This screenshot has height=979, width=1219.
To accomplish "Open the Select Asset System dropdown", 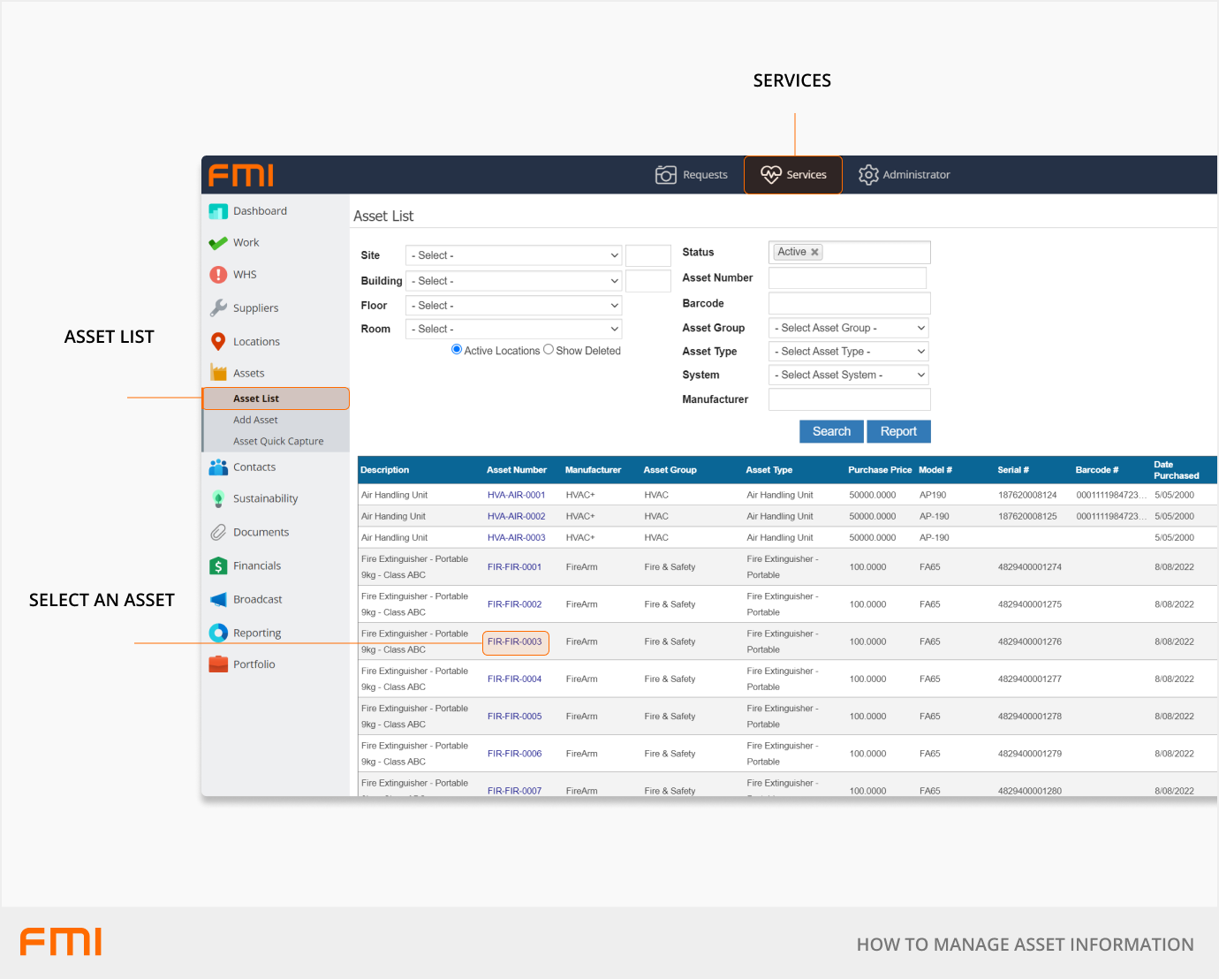I will point(848,376).
